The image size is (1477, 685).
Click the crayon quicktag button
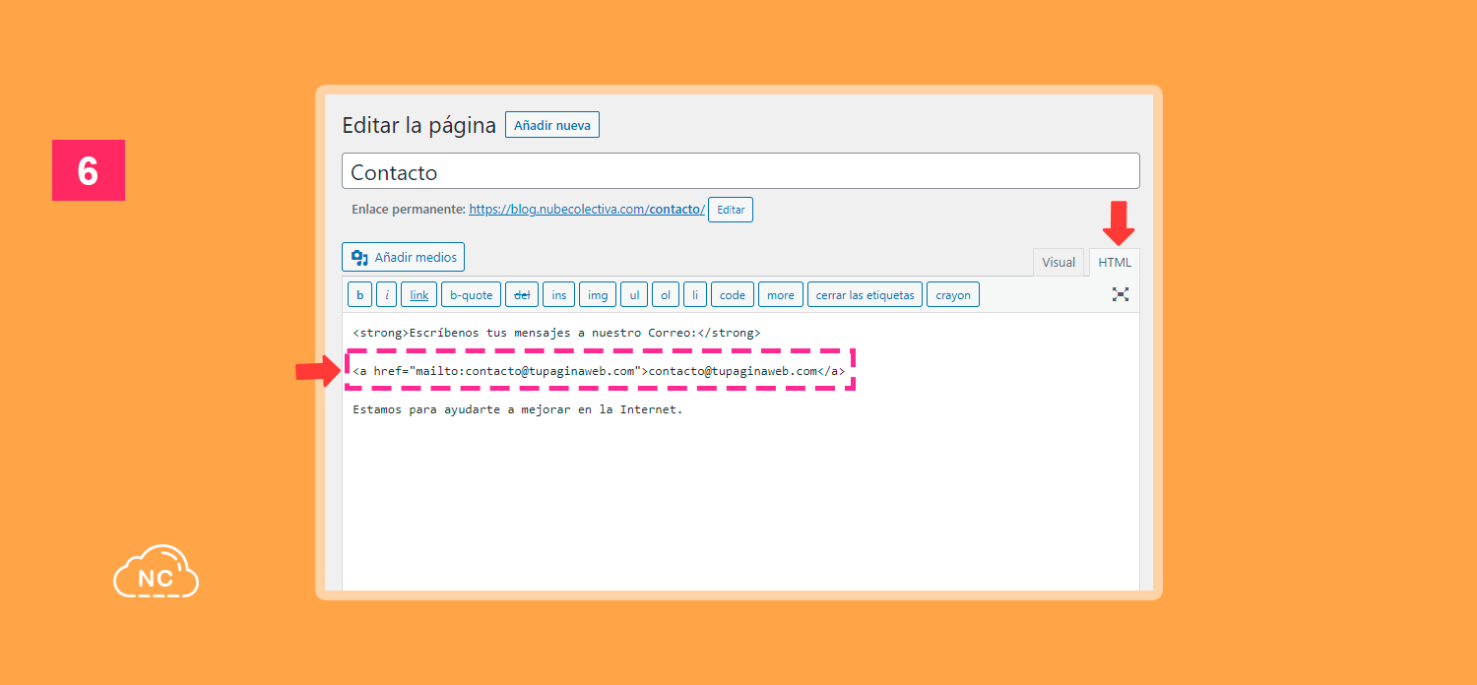pos(953,294)
